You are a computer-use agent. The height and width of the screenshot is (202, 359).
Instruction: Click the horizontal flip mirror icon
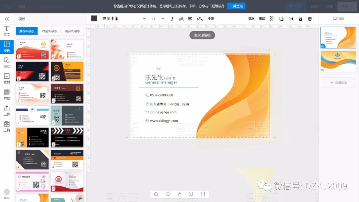[x=291, y=19]
